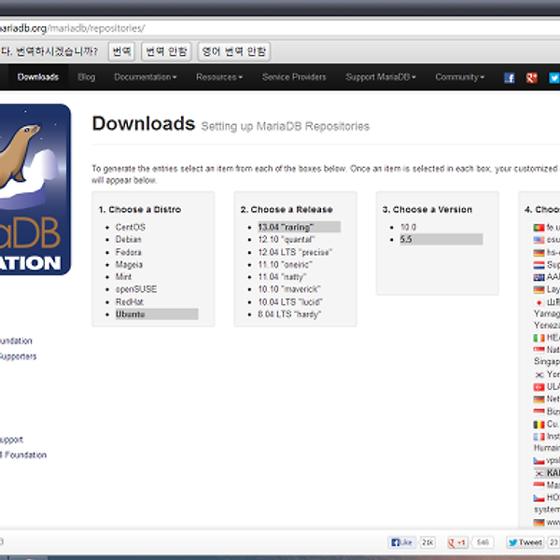Click the Tweet button
The height and width of the screenshot is (560, 560).
coord(525,542)
